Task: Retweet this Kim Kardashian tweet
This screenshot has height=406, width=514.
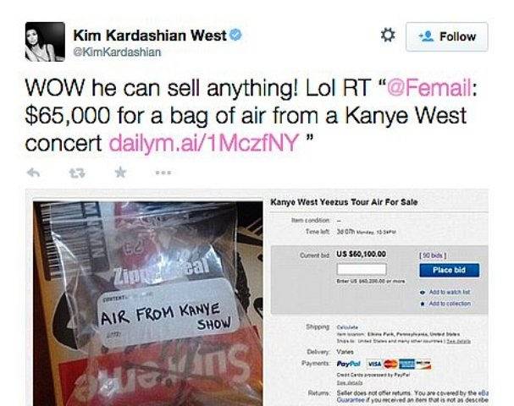Action: (77, 173)
